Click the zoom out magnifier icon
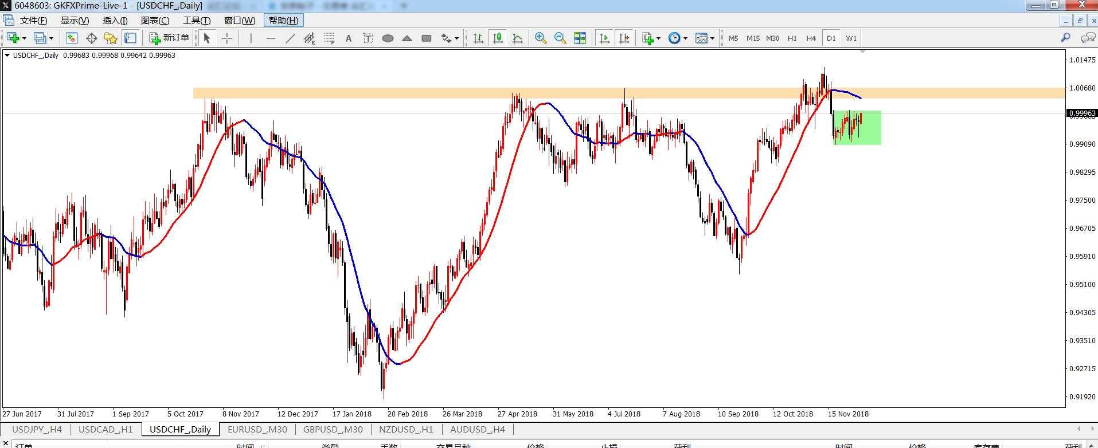1098x448 pixels. point(560,38)
